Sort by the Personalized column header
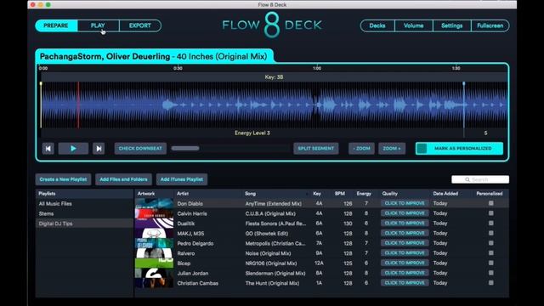The height and width of the screenshot is (306, 544). click(x=490, y=194)
